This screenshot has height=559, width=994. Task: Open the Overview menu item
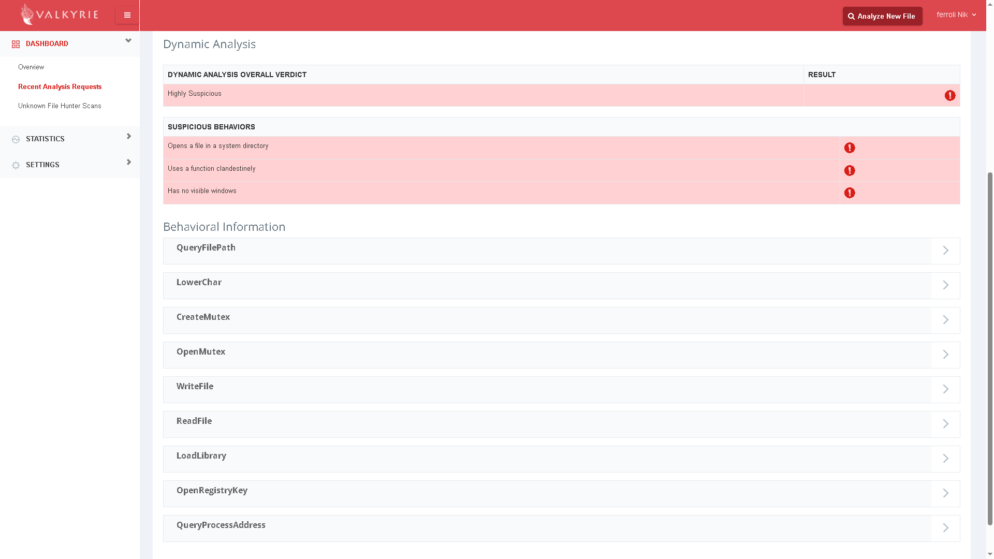click(x=31, y=67)
